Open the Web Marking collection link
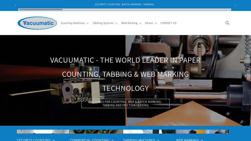 tap(190, 140)
